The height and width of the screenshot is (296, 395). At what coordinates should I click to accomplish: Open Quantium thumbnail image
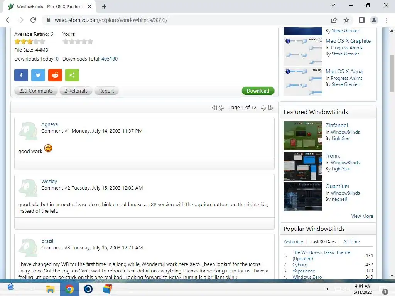point(302,197)
